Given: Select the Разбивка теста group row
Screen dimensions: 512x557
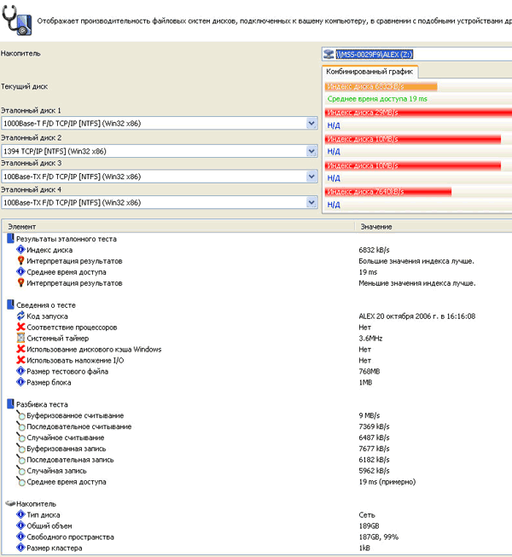Looking at the screenshot, I should click(x=256, y=404).
